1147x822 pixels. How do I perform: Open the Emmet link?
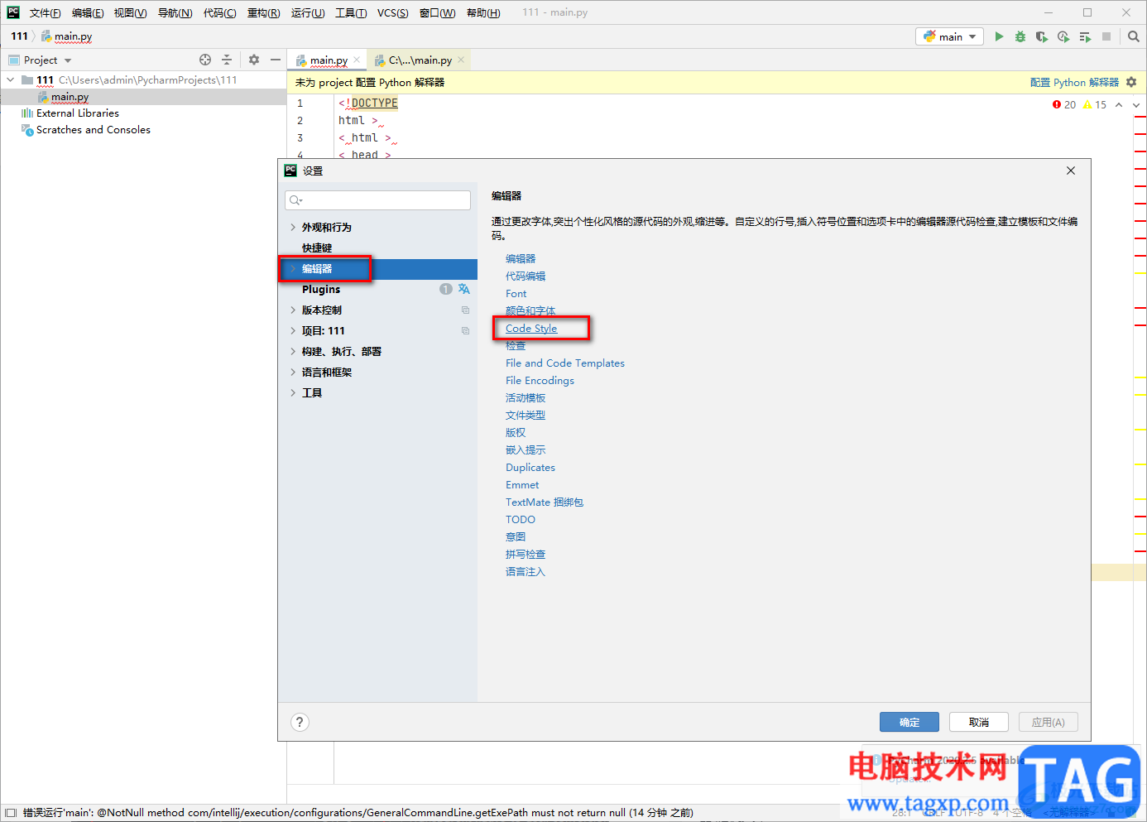point(522,485)
